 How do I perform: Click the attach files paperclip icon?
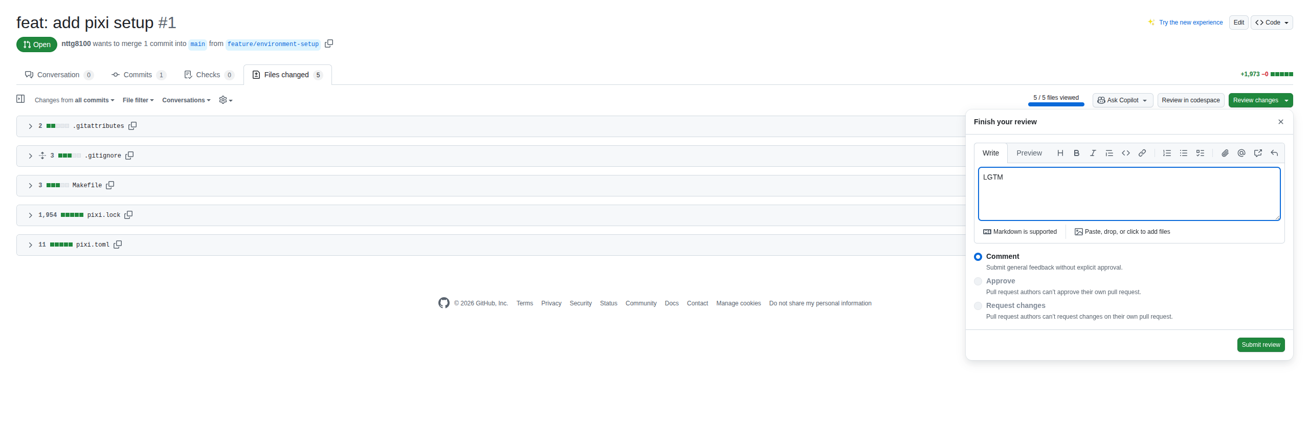pos(1225,153)
